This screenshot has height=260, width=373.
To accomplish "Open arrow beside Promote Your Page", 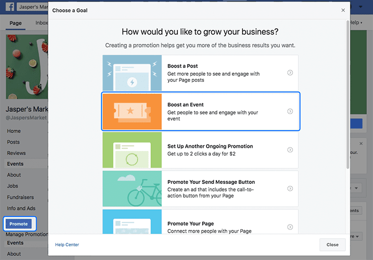I will 290,227.
